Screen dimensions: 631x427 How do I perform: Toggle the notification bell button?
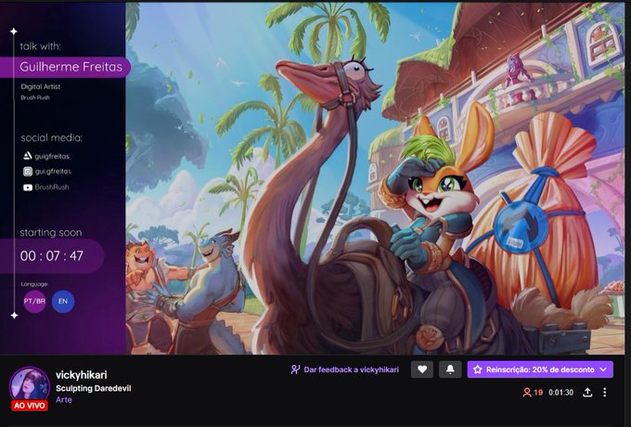point(450,369)
